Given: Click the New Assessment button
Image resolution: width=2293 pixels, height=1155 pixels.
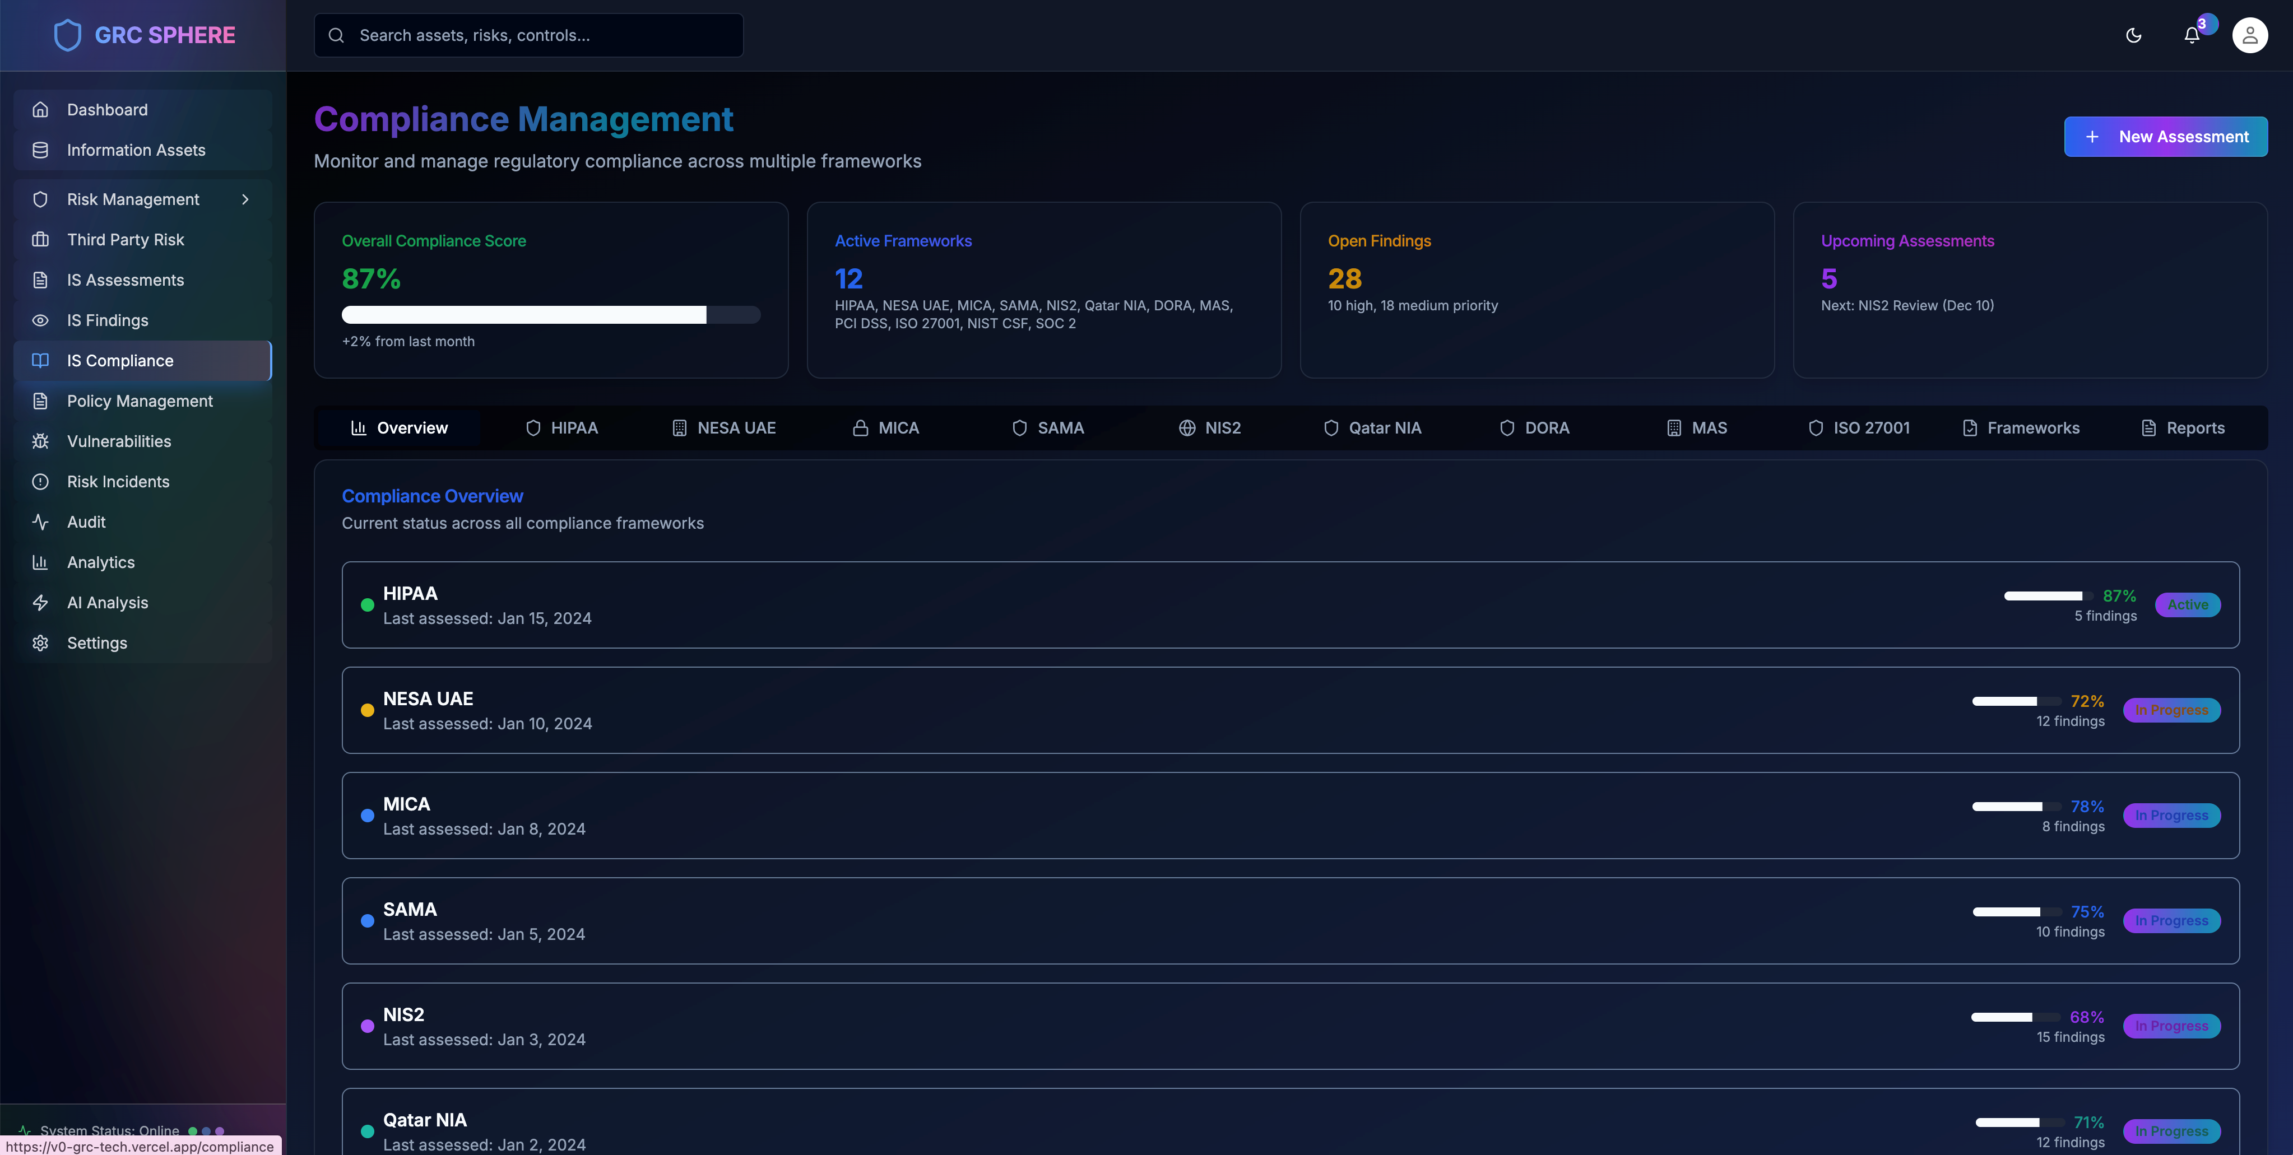Looking at the screenshot, I should pyautogui.click(x=2165, y=136).
